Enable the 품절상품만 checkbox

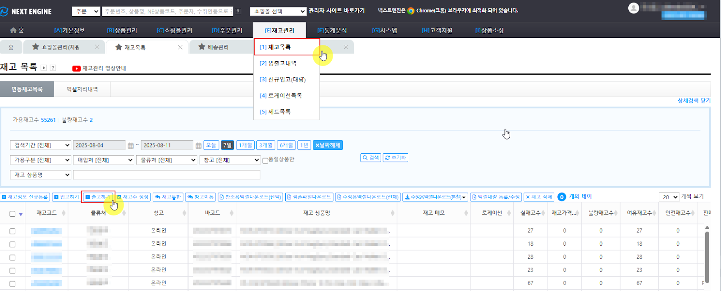pos(265,161)
